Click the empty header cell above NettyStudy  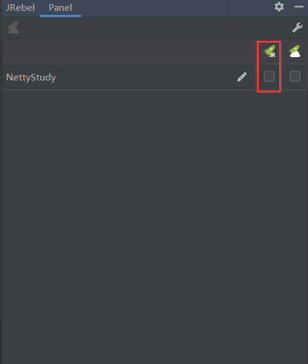[x=129, y=52]
